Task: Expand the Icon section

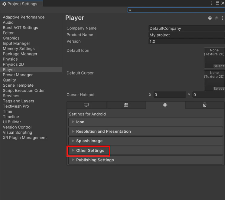Action: [146, 122]
